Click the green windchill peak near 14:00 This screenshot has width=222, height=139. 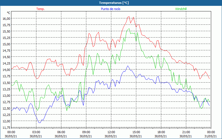[x=129, y=29]
